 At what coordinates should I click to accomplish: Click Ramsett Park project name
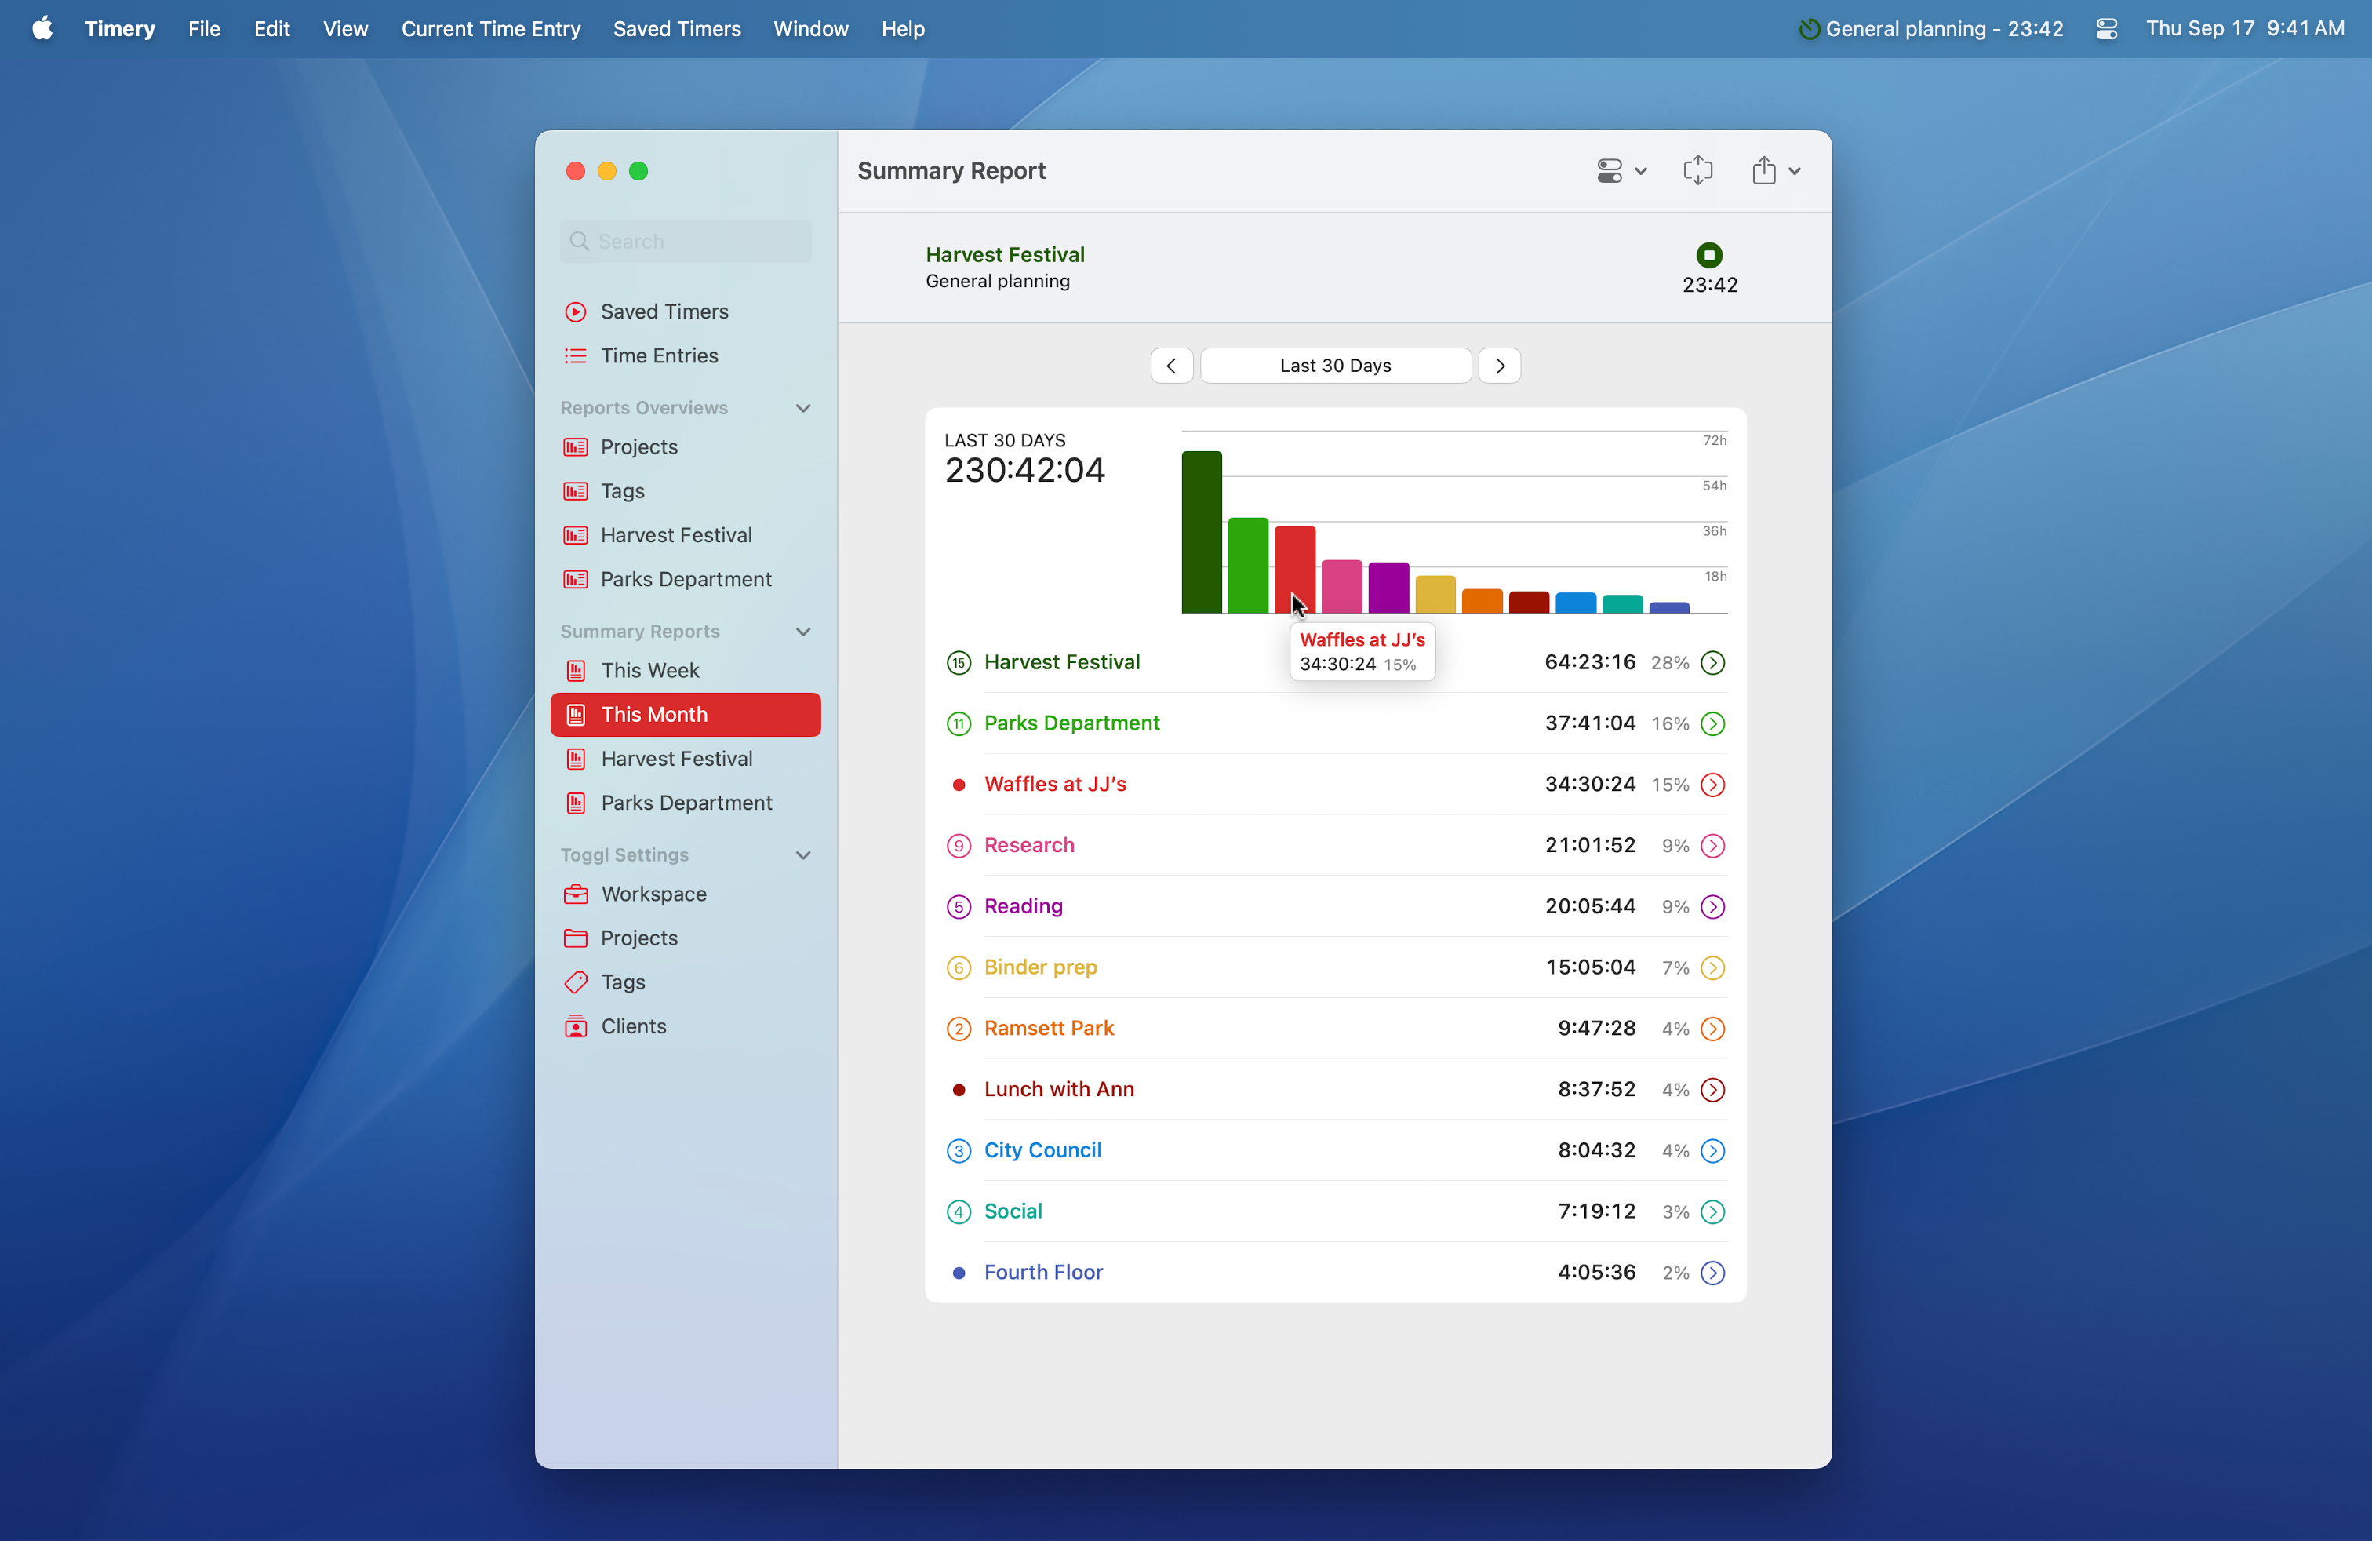tap(1049, 1029)
